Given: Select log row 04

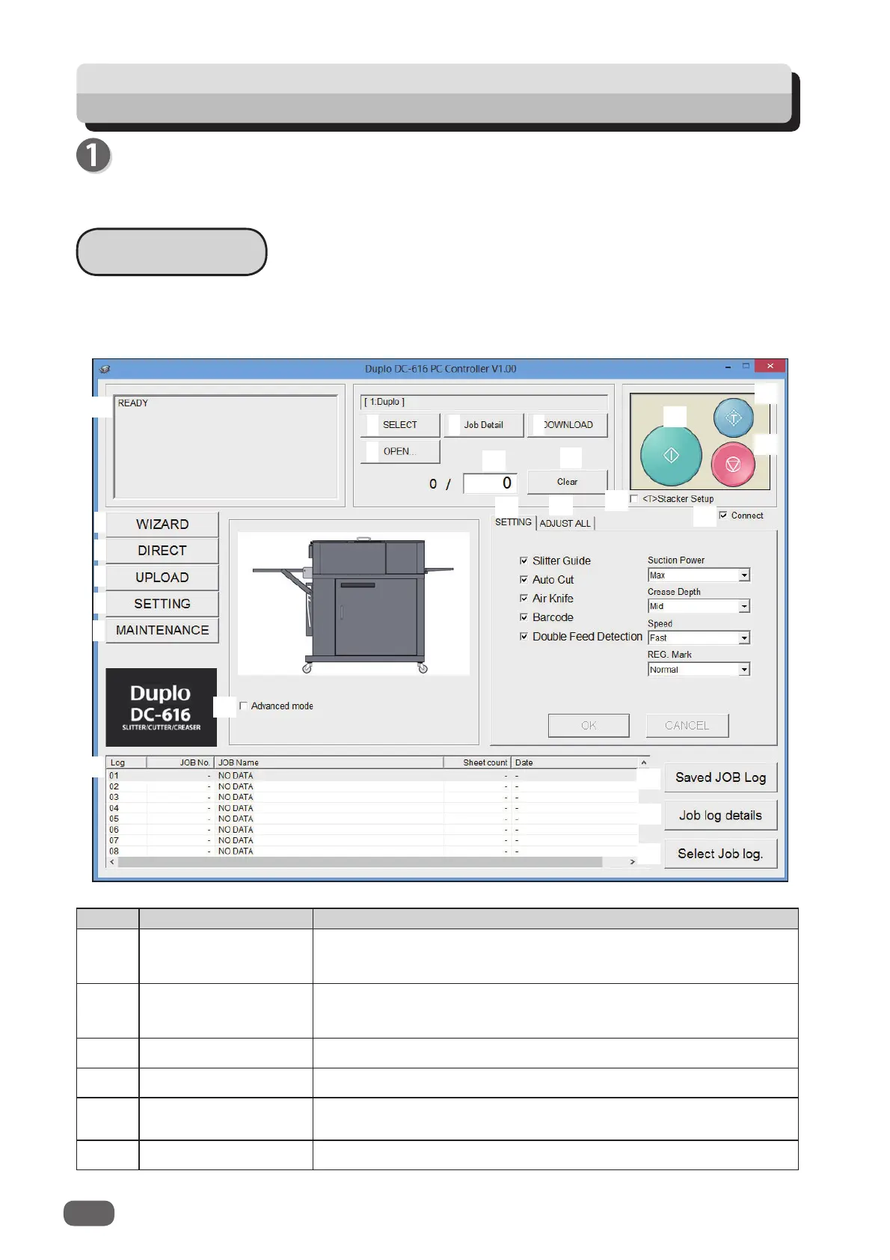Looking at the screenshot, I should pyautogui.click(x=372, y=808).
